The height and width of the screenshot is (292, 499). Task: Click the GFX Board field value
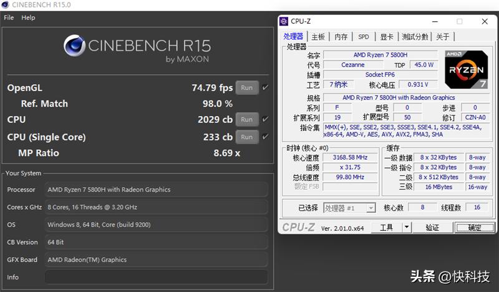tap(156, 260)
